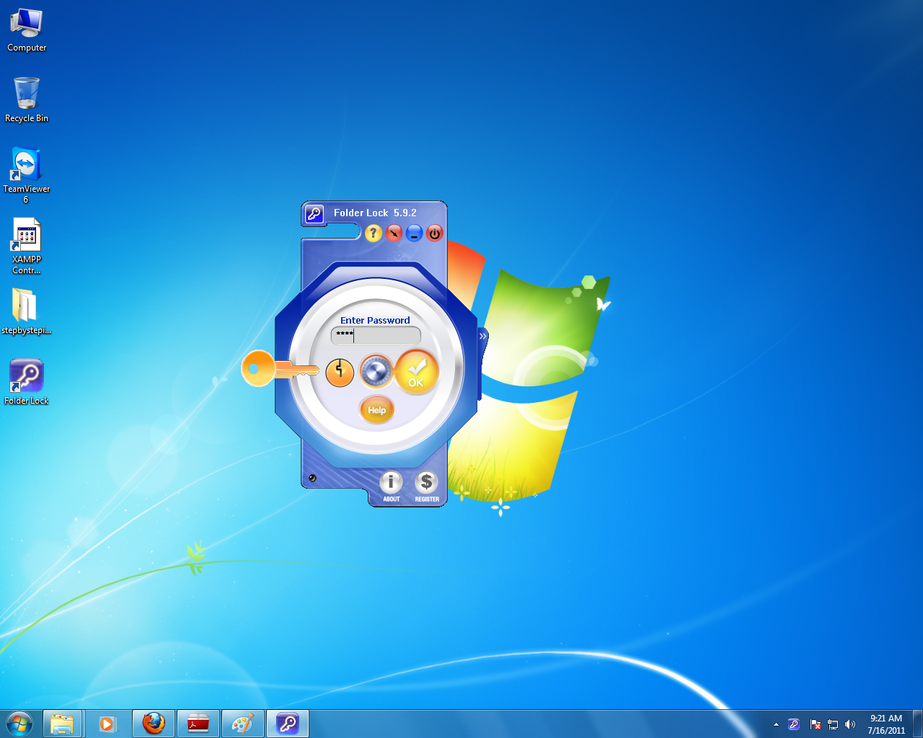Image resolution: width=923 pixels, height=738 pixels.
Task: Open Windows Media Player from taskbar
Action: coord(107,724)
